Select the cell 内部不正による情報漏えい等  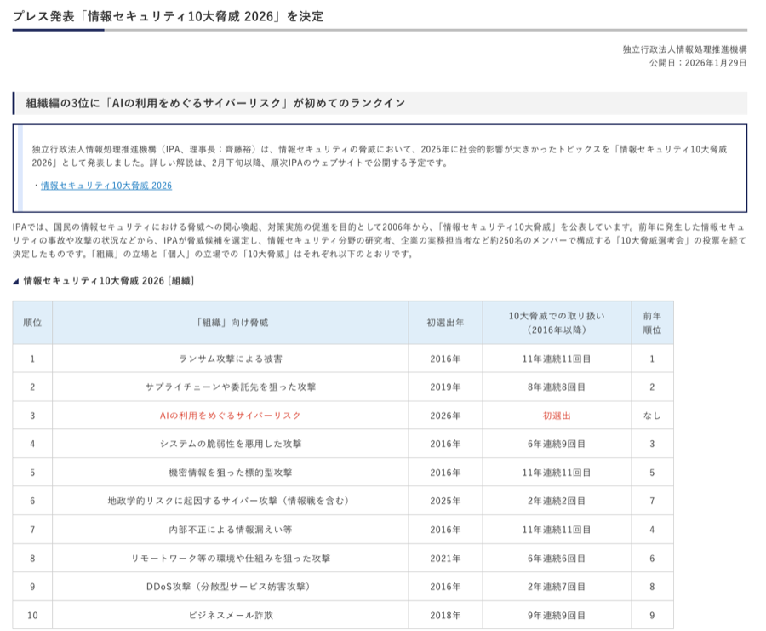click(230, 530)
